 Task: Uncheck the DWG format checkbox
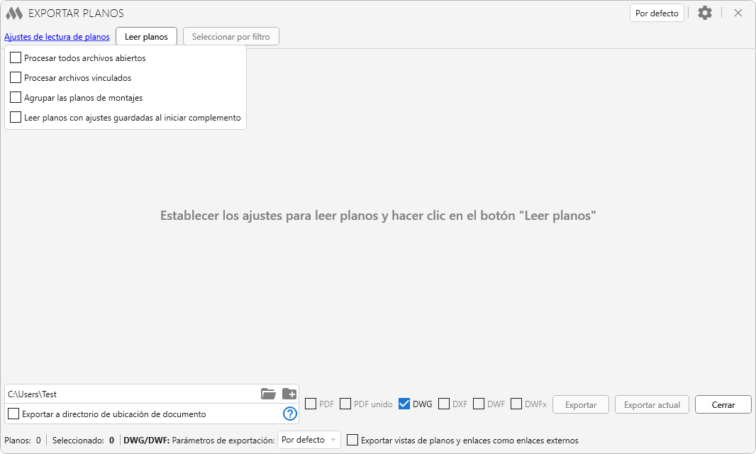404,404
